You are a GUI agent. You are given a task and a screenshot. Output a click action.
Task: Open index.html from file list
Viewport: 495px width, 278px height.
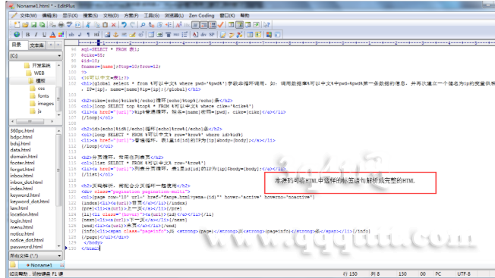coord(21,189)
